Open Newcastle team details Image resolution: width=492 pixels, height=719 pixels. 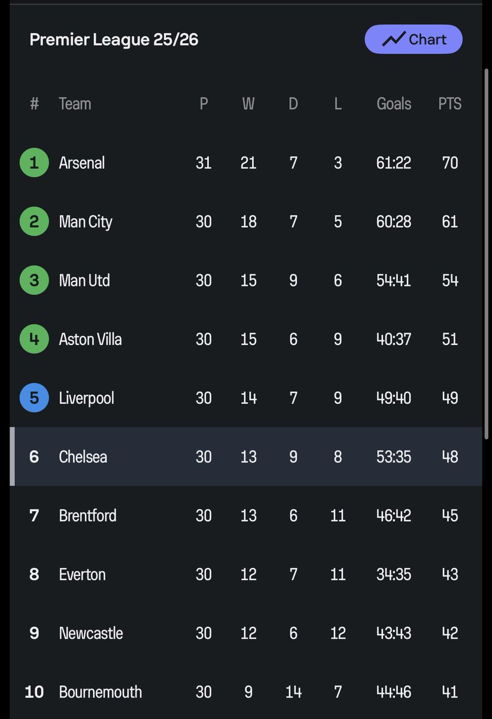[91, 633]
